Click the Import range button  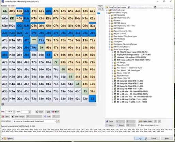[x=110, y=125]
